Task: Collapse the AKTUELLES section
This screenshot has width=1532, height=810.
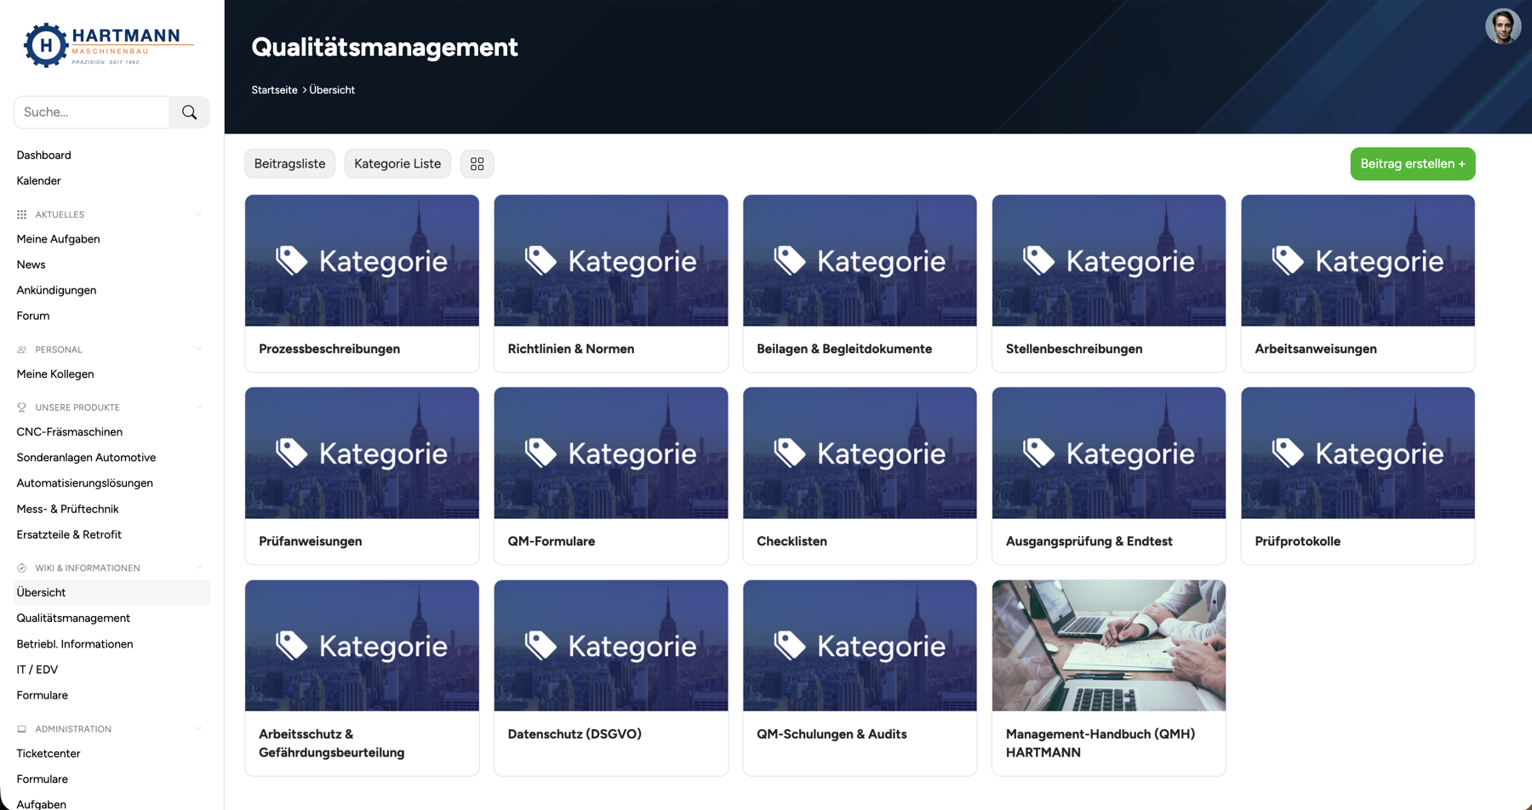Action: pos(198,214)
